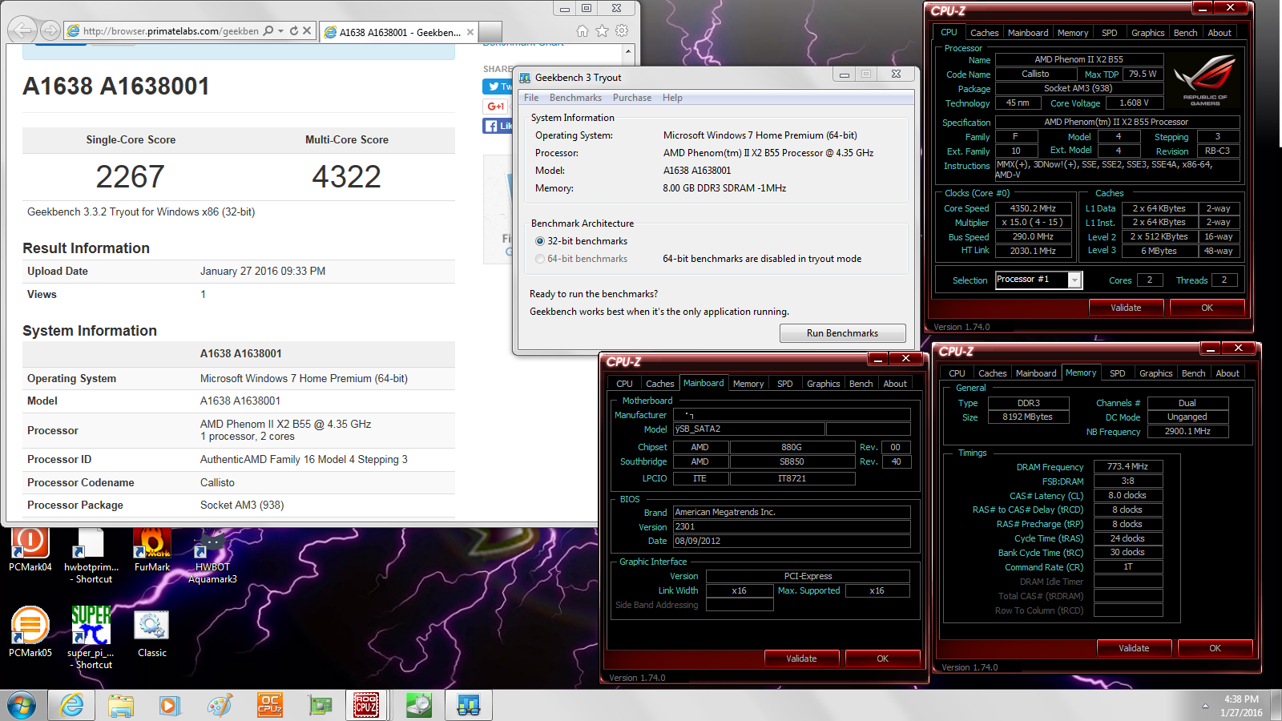This screenshot has height=721, width=1282.
Task: Click Multi-Core Score value 4322
Action: (x=346, y=176)
